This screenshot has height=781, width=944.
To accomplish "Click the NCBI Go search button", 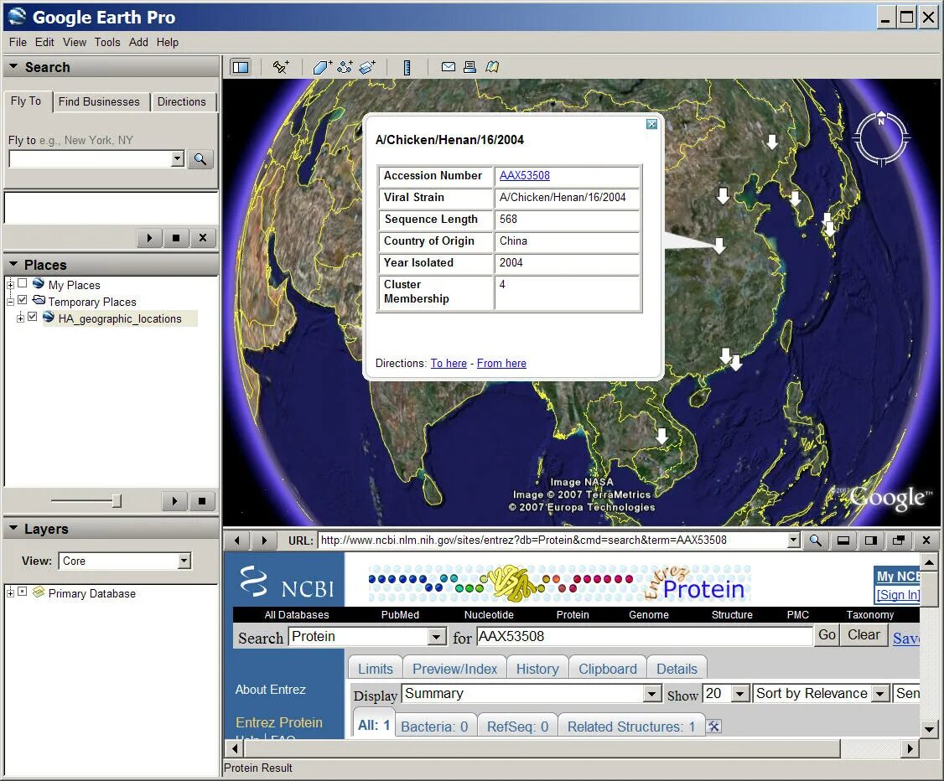I will click(x=827, y=635).
